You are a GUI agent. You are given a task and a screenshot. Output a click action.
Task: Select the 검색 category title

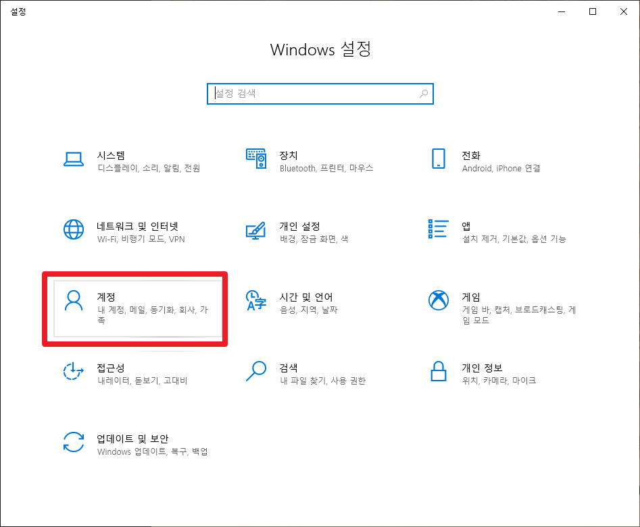pos(288,368)
